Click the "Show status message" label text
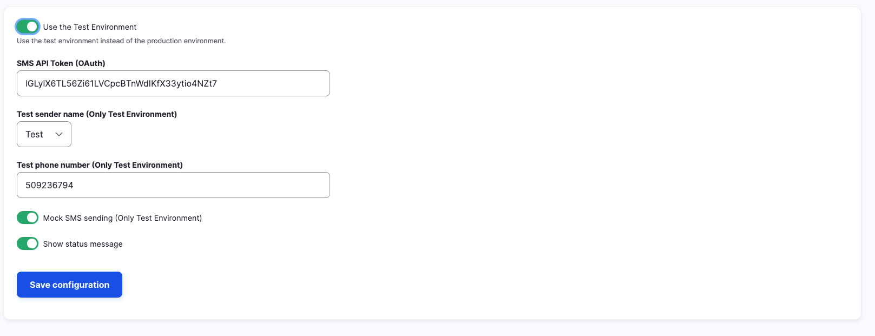875x336 pixels. click(x=83, y=244)
